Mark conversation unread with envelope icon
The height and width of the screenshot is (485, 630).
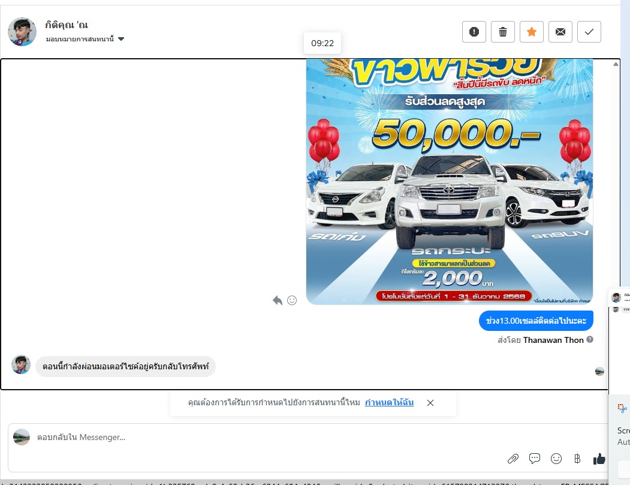(x=560, y=32)
